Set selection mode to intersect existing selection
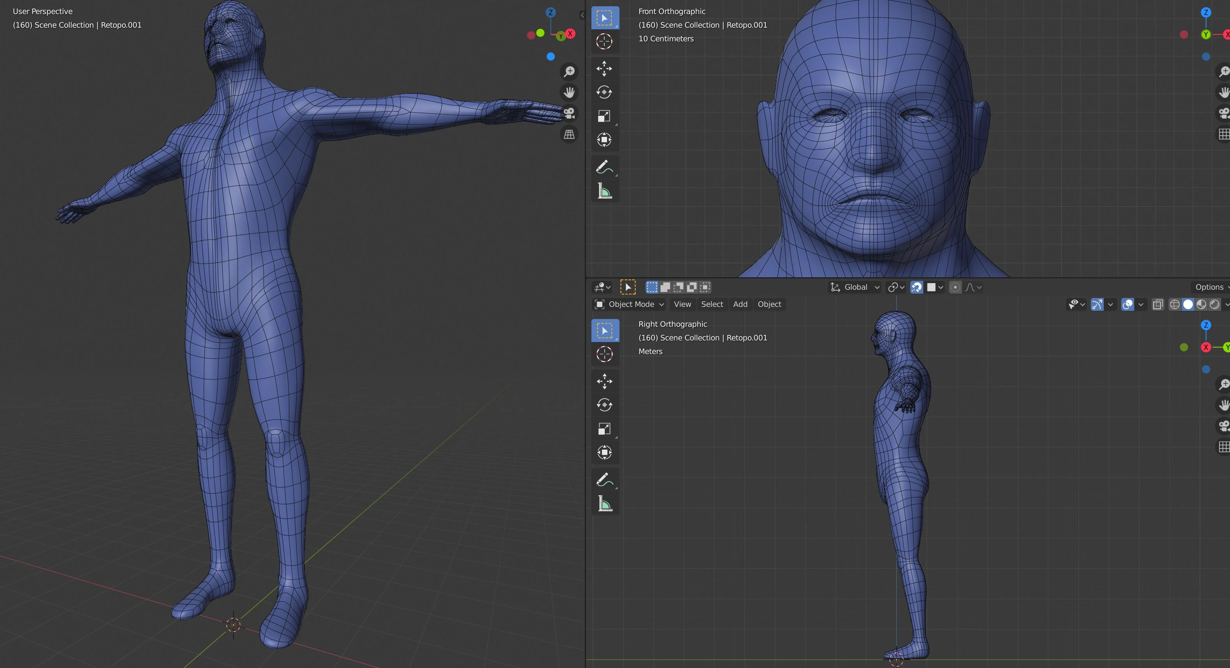The height and width of the screenshot is (668, 1230). pyautogui.click(x=705, y=287)
